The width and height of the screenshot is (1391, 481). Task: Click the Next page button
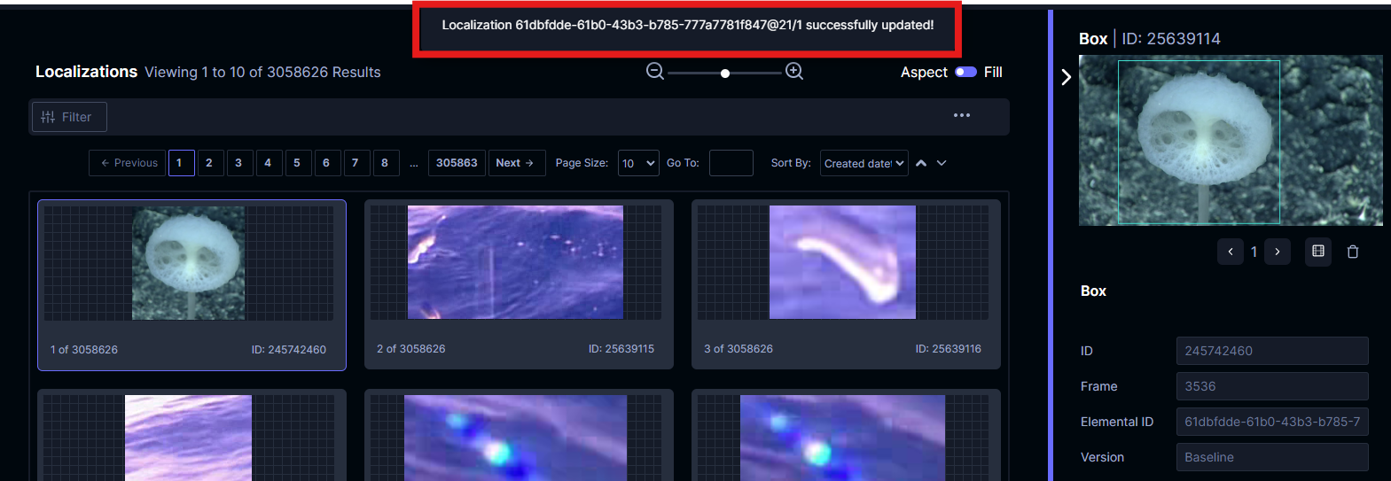pyautogui.click(x=515, y=163)
